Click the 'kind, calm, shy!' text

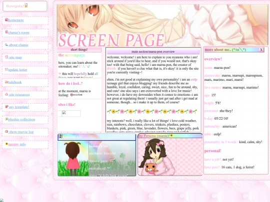pos(250,142)
